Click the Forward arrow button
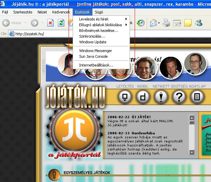 click(x=34, y=23)
